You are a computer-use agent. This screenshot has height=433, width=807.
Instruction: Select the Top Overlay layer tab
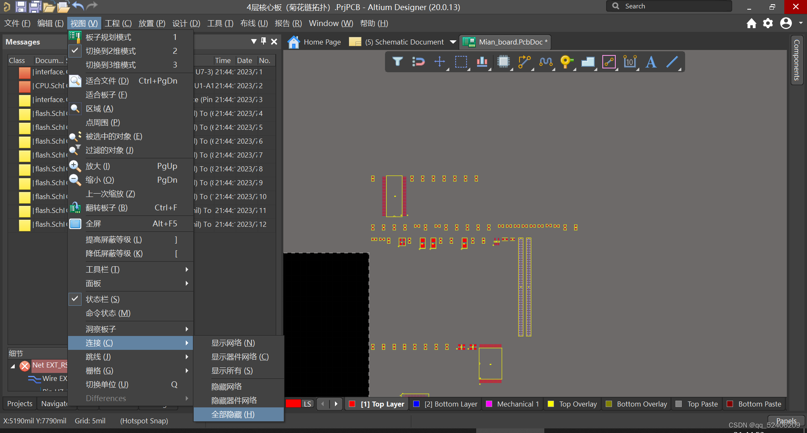572,404
